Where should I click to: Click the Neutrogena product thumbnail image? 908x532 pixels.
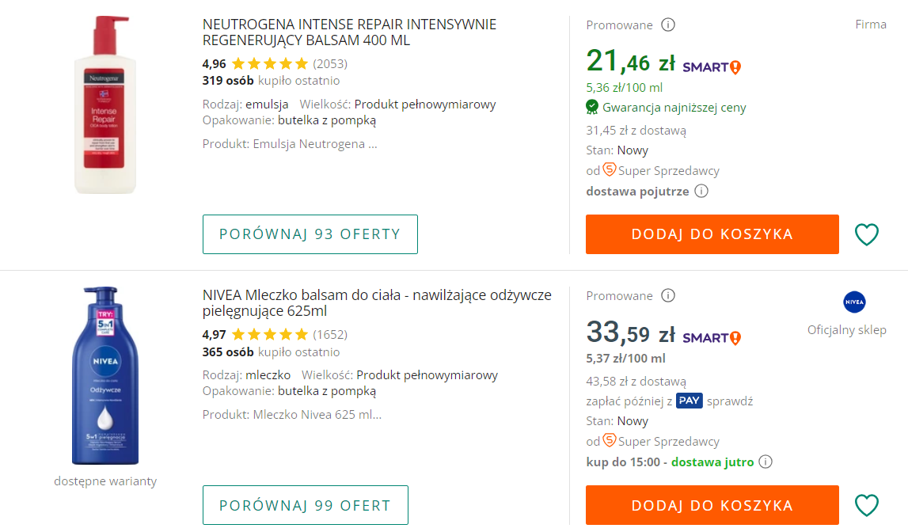[105, 103]
